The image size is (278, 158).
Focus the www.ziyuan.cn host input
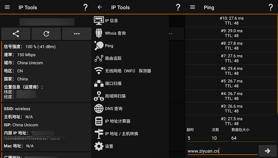(222, 151)
